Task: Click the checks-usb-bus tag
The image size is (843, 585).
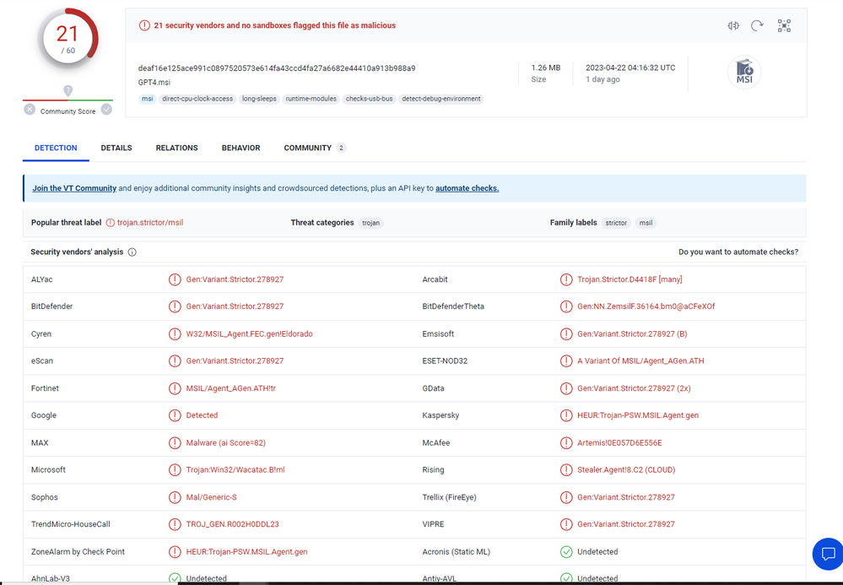Action: click(370, 99)
